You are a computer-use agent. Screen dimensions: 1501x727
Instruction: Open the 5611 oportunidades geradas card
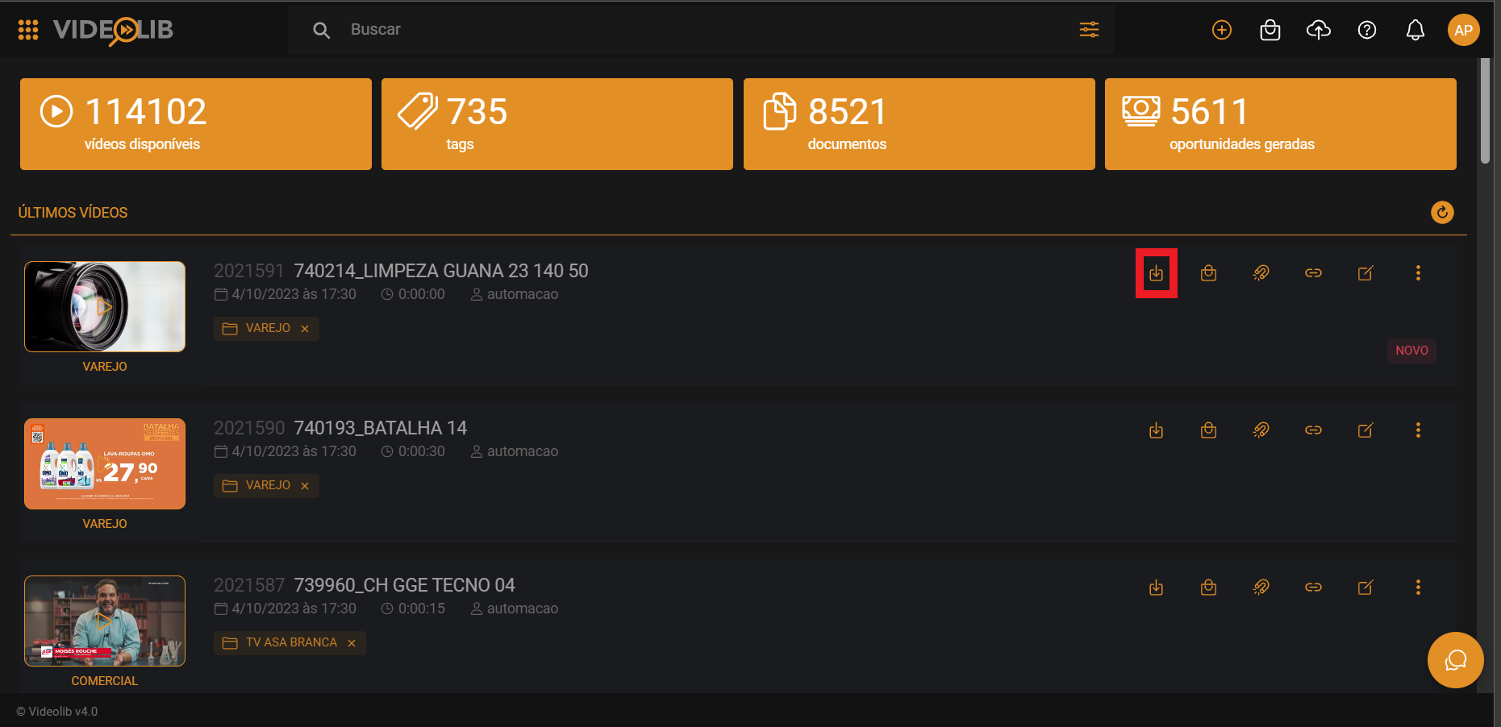click(1281, 124)
